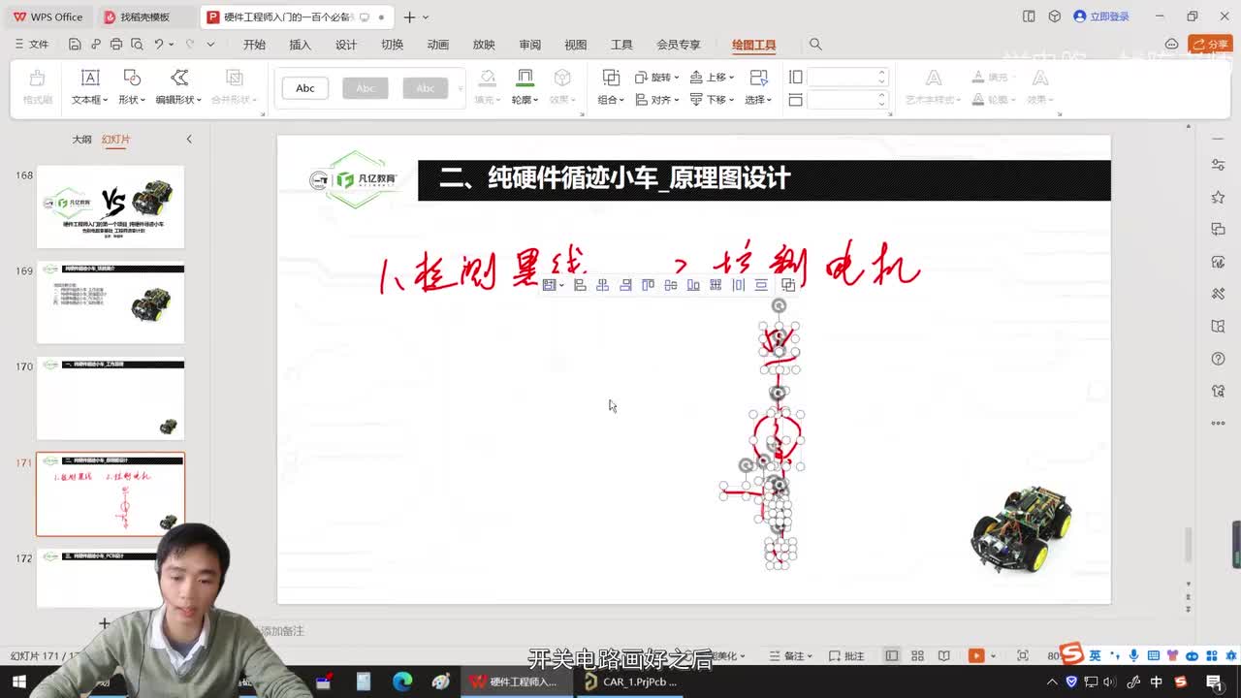Viewport: 1241px width, 698px height.
Task: Distribute vertically in floating toolbar
Action: tap(761, 285)
